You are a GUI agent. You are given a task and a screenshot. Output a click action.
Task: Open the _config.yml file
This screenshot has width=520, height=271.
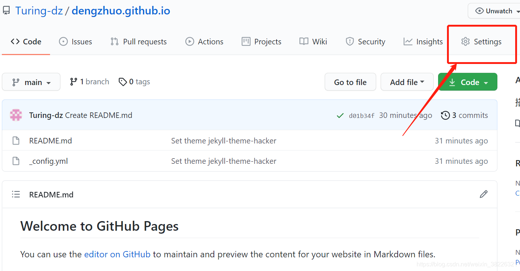pyautogui.click(x=49, y=161)
